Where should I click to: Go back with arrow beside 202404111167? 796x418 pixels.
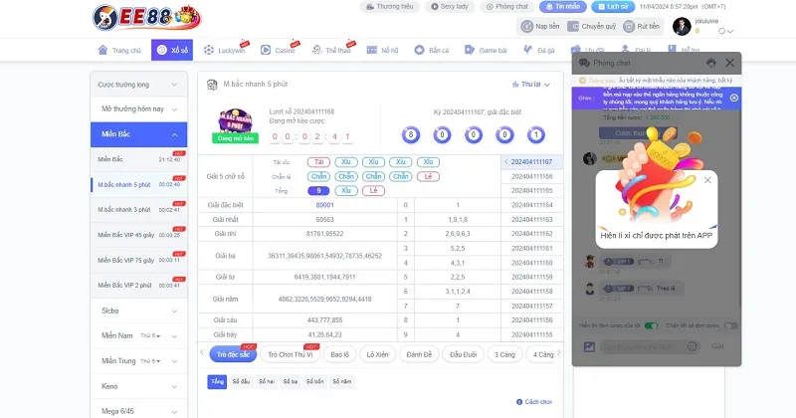pos(506,162)
